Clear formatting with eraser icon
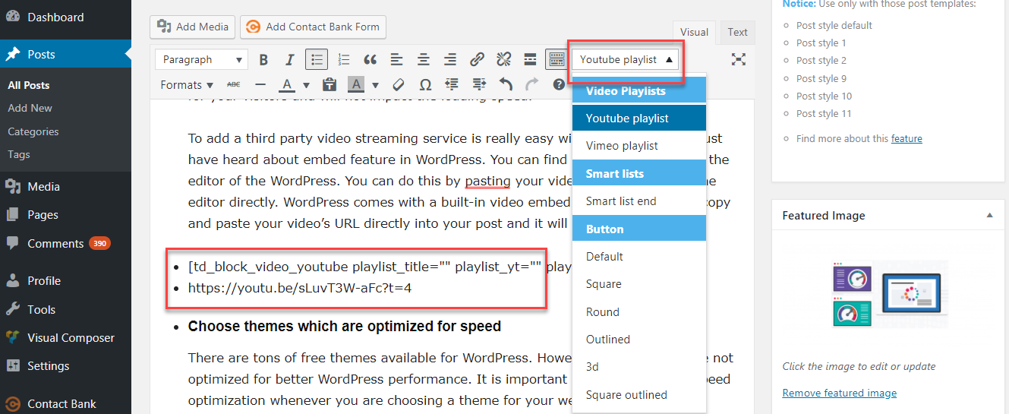Screen dimensions: 1009x414 click(x=398, y=84)
